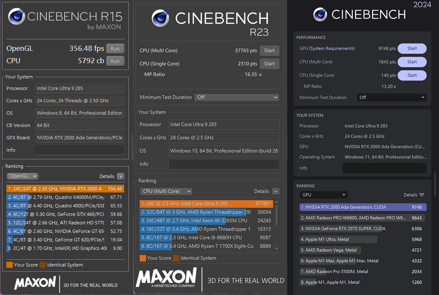Open the CPU Multi Core ranking dropdown in R23
The width and height of the screenshot is (439, 295).
tap(166, 191)
